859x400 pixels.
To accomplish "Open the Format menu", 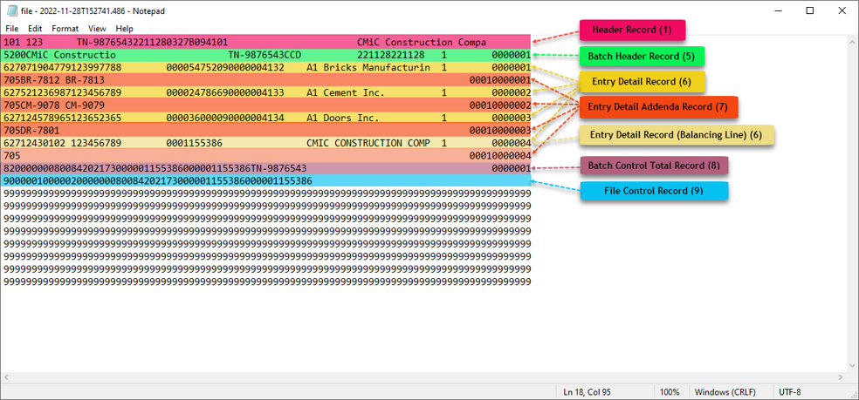I will 65,29.
